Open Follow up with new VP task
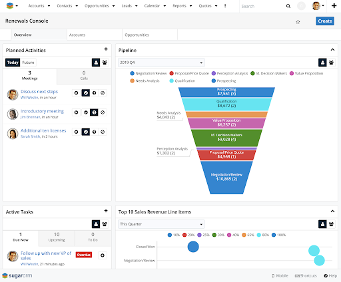 coord(46,255)
